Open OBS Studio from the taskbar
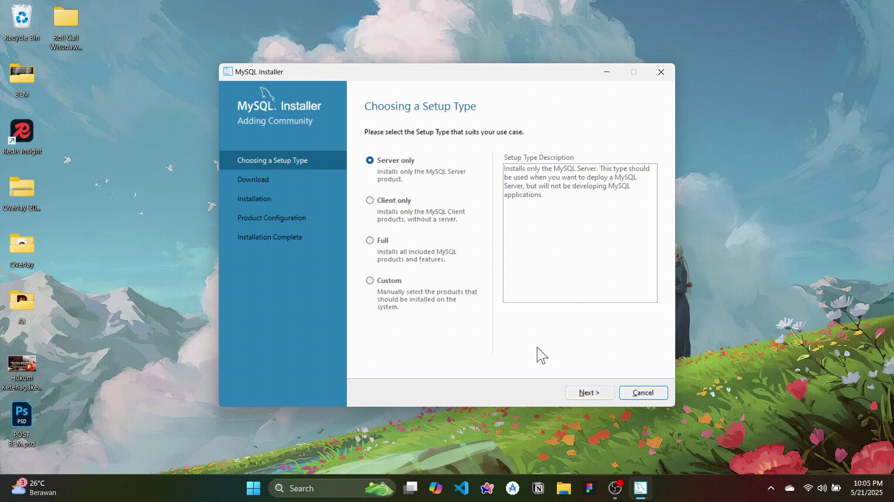Viewport: 894px width, 502px height. [615, 488]
